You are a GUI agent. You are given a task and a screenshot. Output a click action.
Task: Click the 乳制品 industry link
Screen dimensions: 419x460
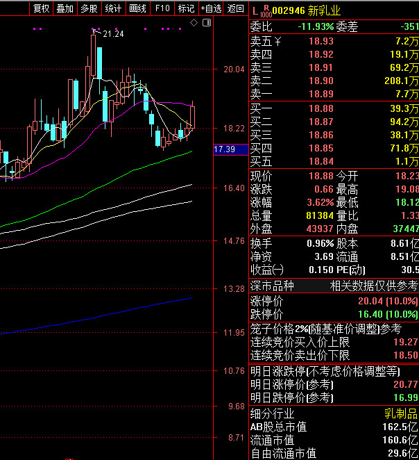click(x=404, y=413)
